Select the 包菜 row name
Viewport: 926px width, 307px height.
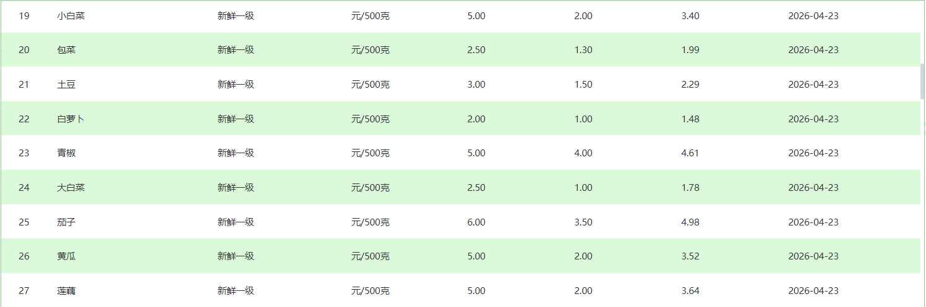[66, 50]
